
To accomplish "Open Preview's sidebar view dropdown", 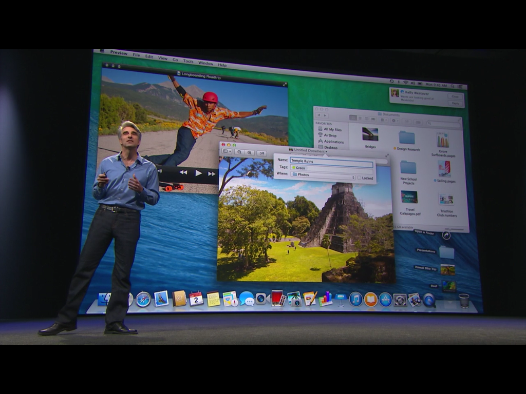I will (227, 151).
